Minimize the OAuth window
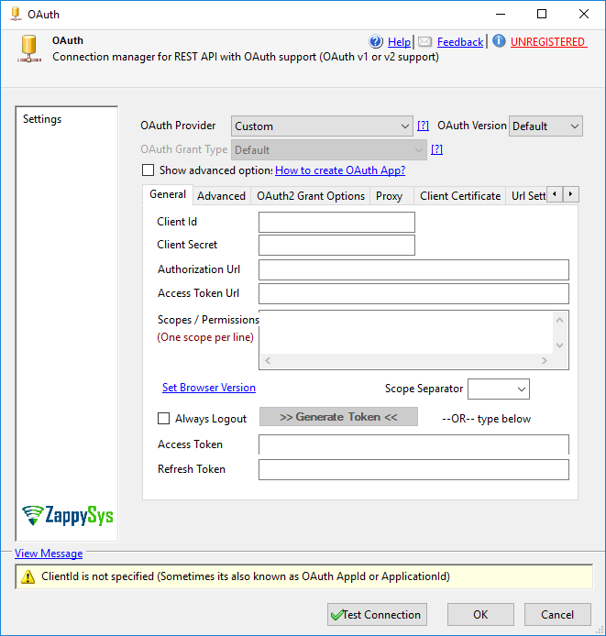Image resolution: width=606 pixels, height=636 pixels. coord(501,14)
